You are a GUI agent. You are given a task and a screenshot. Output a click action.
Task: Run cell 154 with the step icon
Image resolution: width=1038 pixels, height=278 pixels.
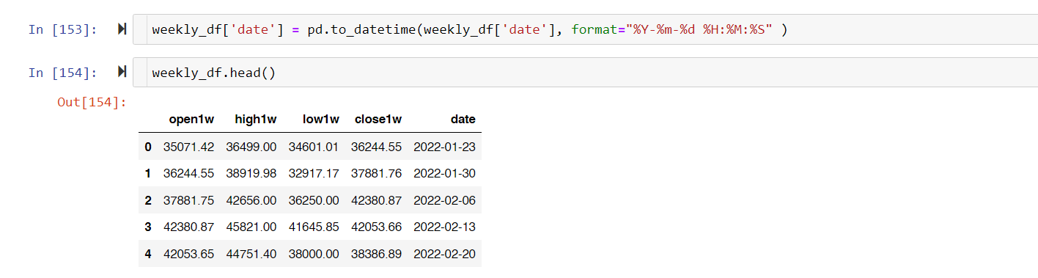click(x=122, y=73)
